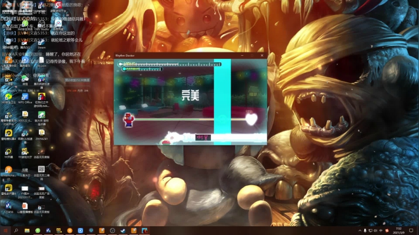Open the 20056241 desktop file
This screenshot has width=419, height=235.
[x=41, y=134]
